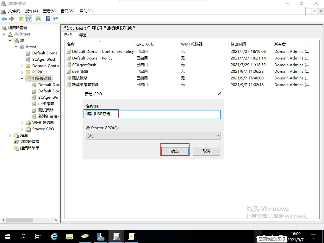This screenshot has height=243, width=324.
Task: Click the forward arrow toolbar icon
Action: (11, 19)
